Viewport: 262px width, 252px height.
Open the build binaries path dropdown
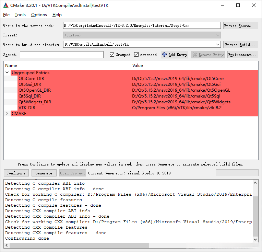(x=217, y=45)
